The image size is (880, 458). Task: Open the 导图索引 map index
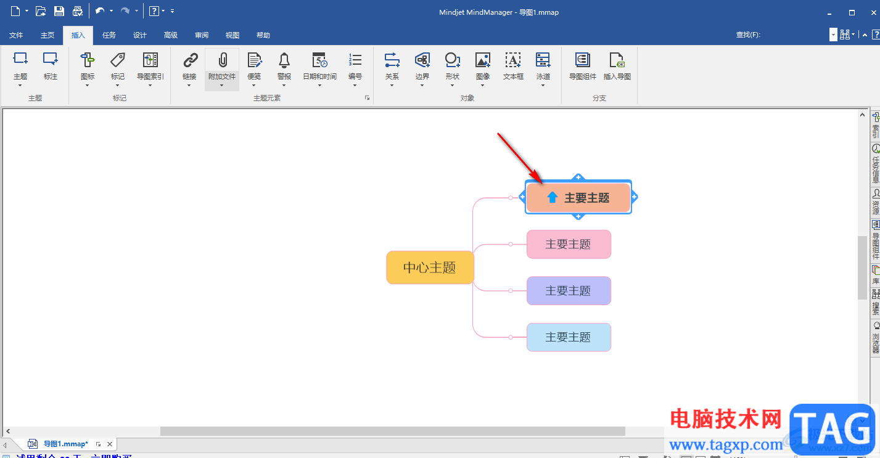[150, 65]
